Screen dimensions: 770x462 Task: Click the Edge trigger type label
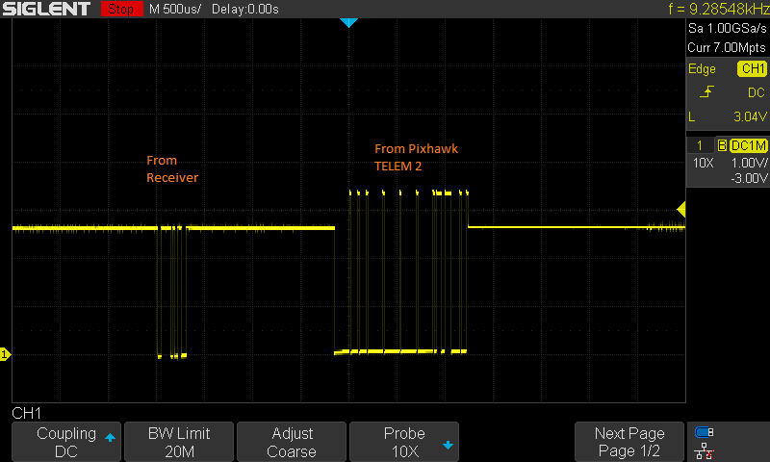point(702,68)
